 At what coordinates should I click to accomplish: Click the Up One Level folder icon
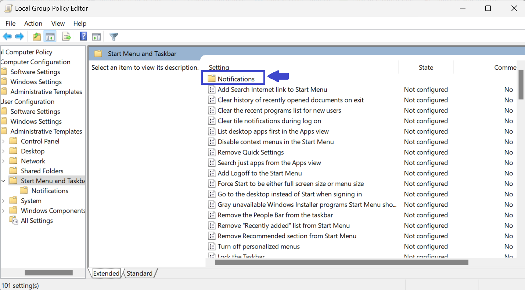(x=37, y=36)
